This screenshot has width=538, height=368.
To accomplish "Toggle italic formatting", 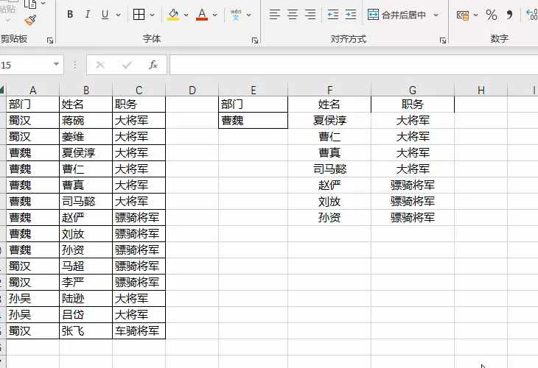I will point(88,15).
